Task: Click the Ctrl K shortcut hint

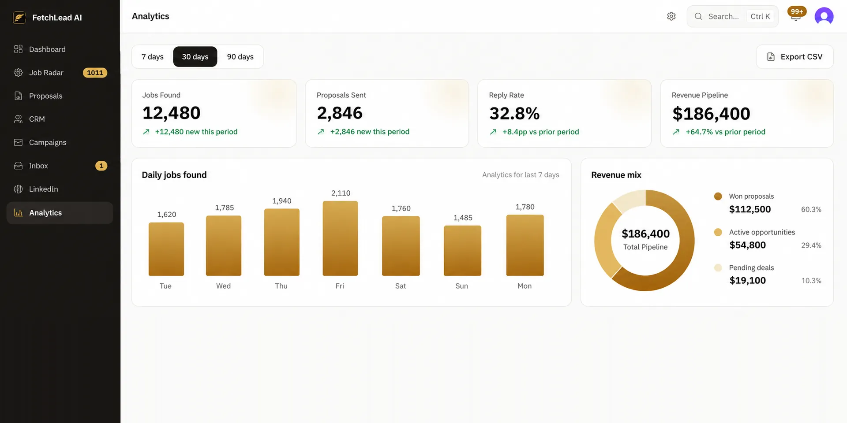Action: point(760,16)
